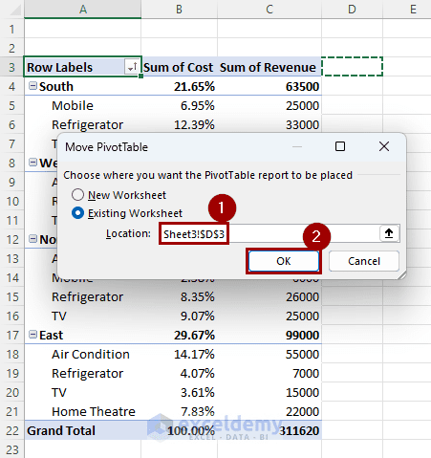The image size is (431, 458).
Task: Click the Home Theatre cell
Action: point(83,411)
